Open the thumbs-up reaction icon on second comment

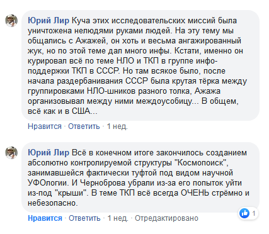coord(244,213)
